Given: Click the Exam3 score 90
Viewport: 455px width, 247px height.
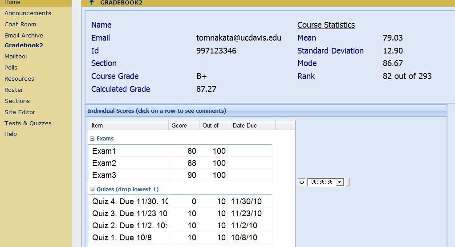Looking at the screenshot, I should pos(192,175).
